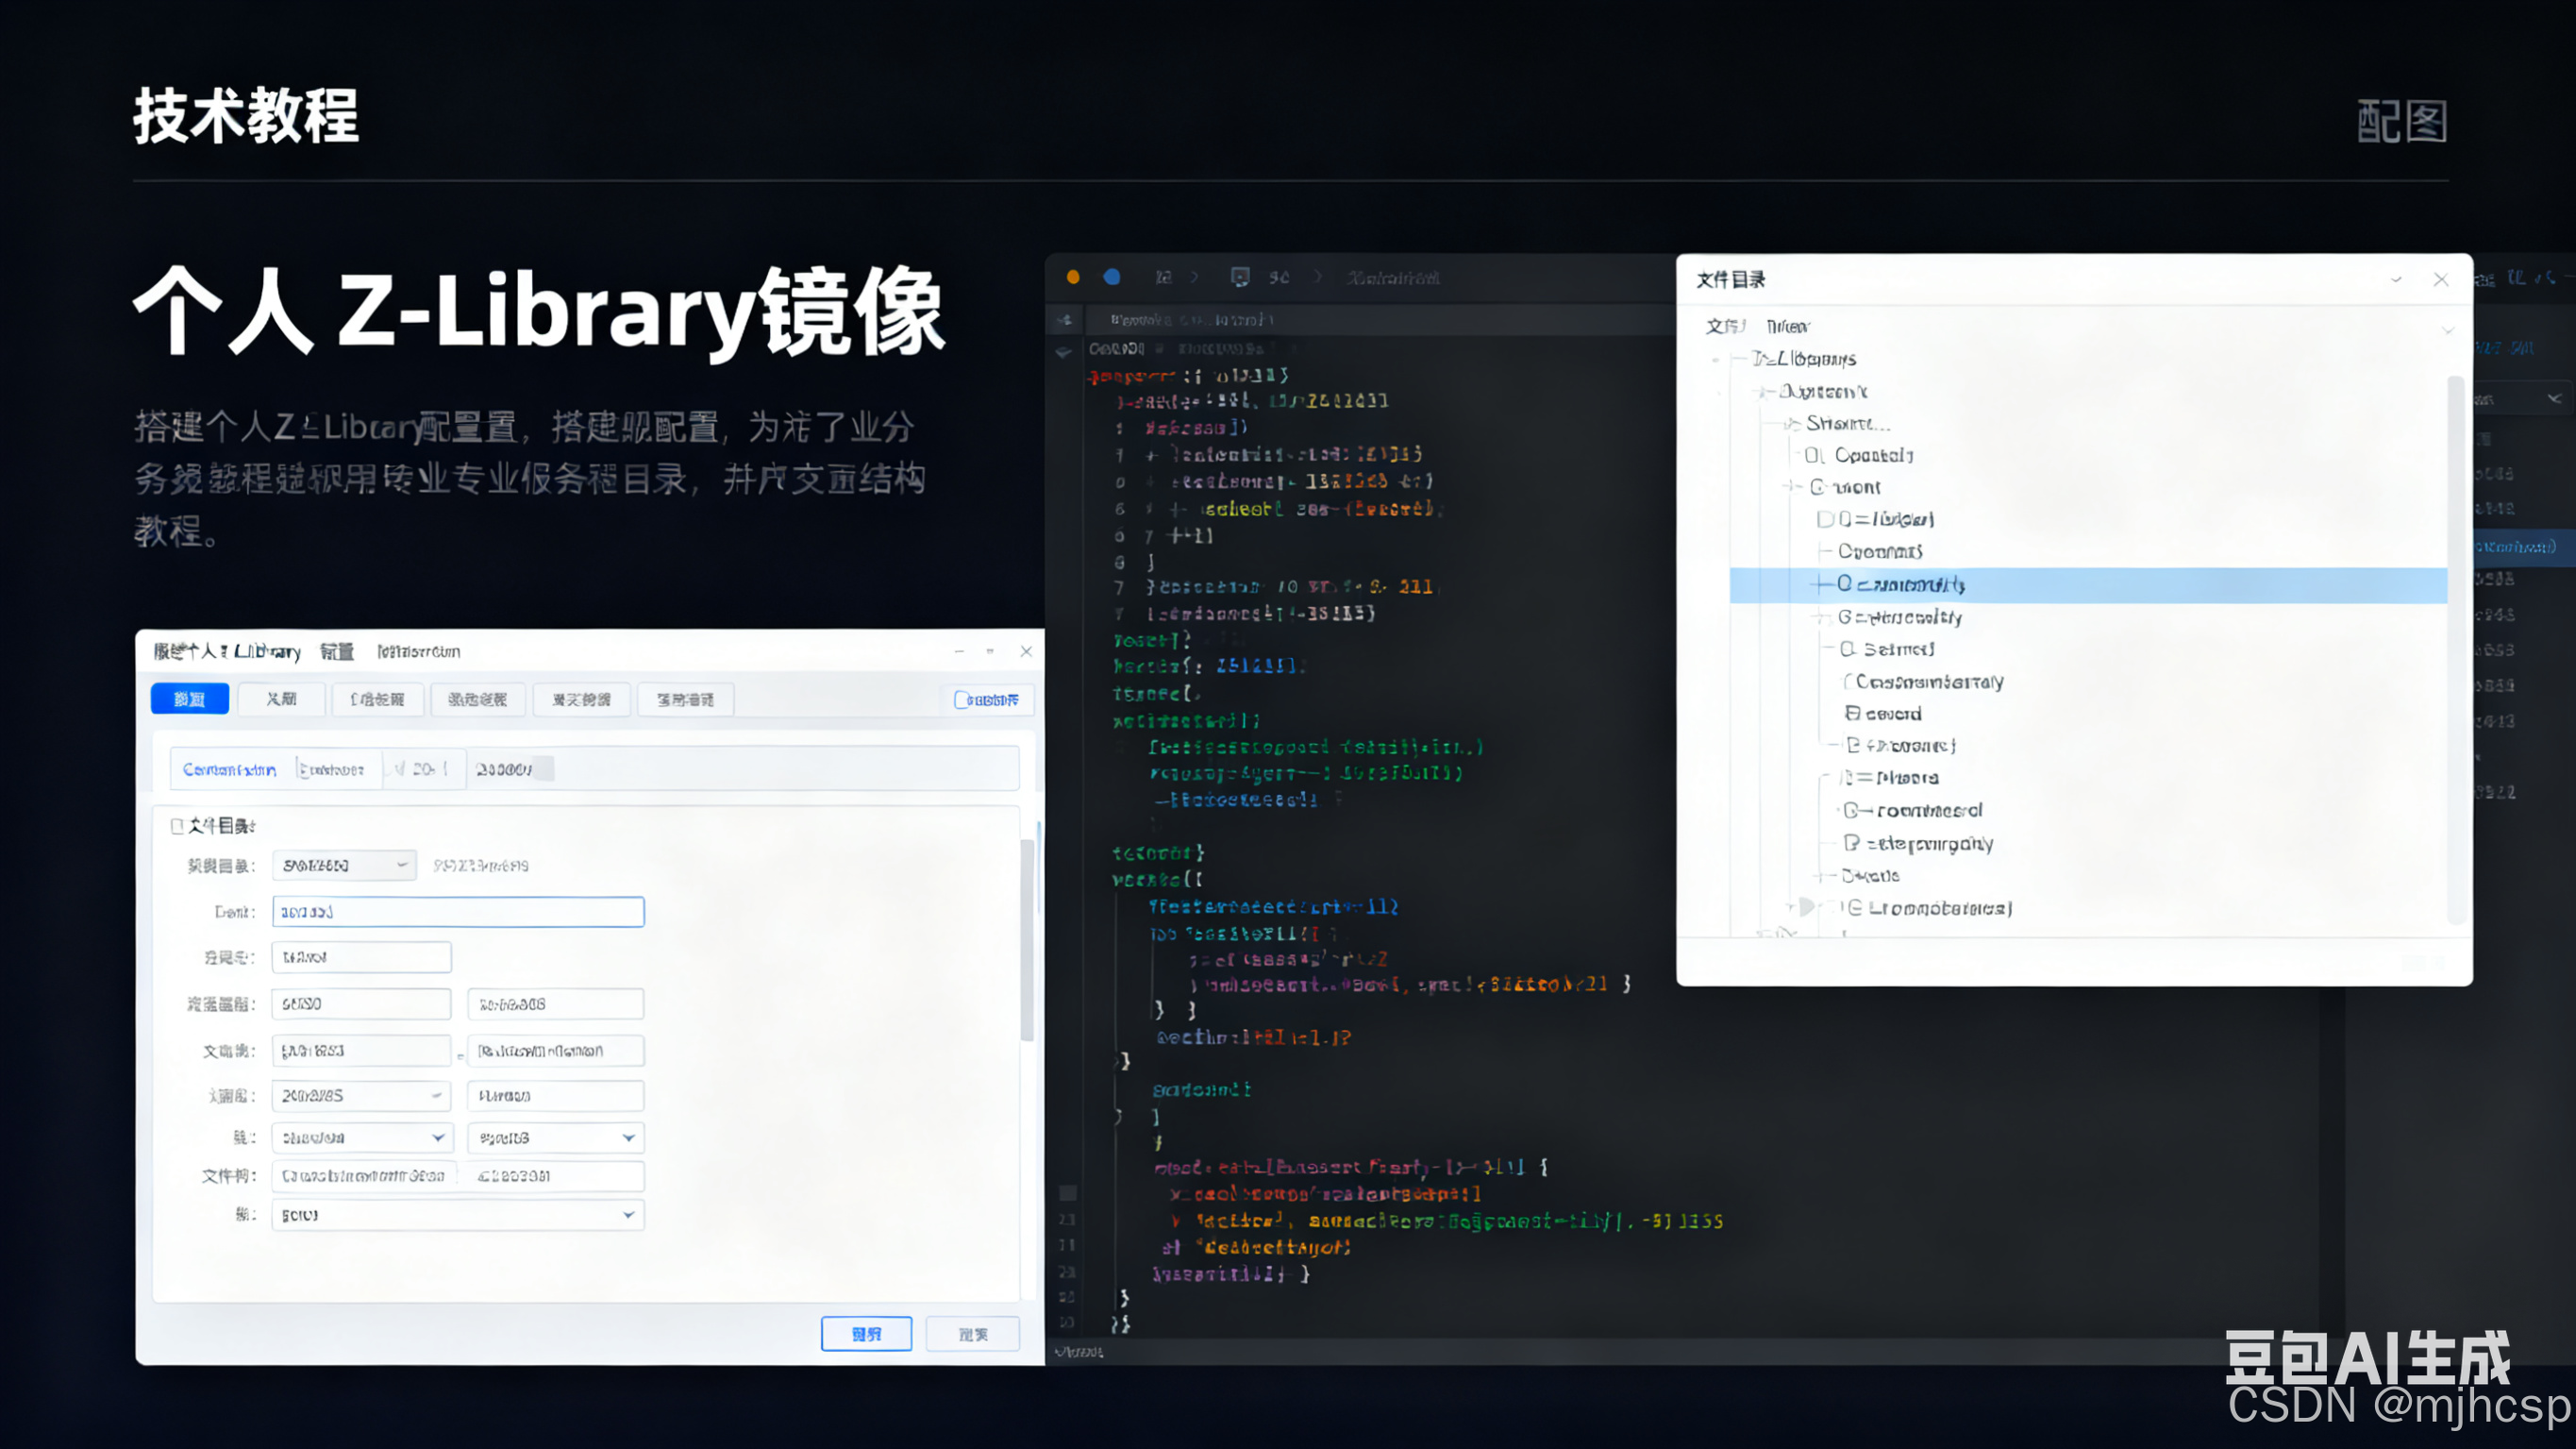Toggle the checkbox beside the Folder tree item

click(x=1825, y=519)
